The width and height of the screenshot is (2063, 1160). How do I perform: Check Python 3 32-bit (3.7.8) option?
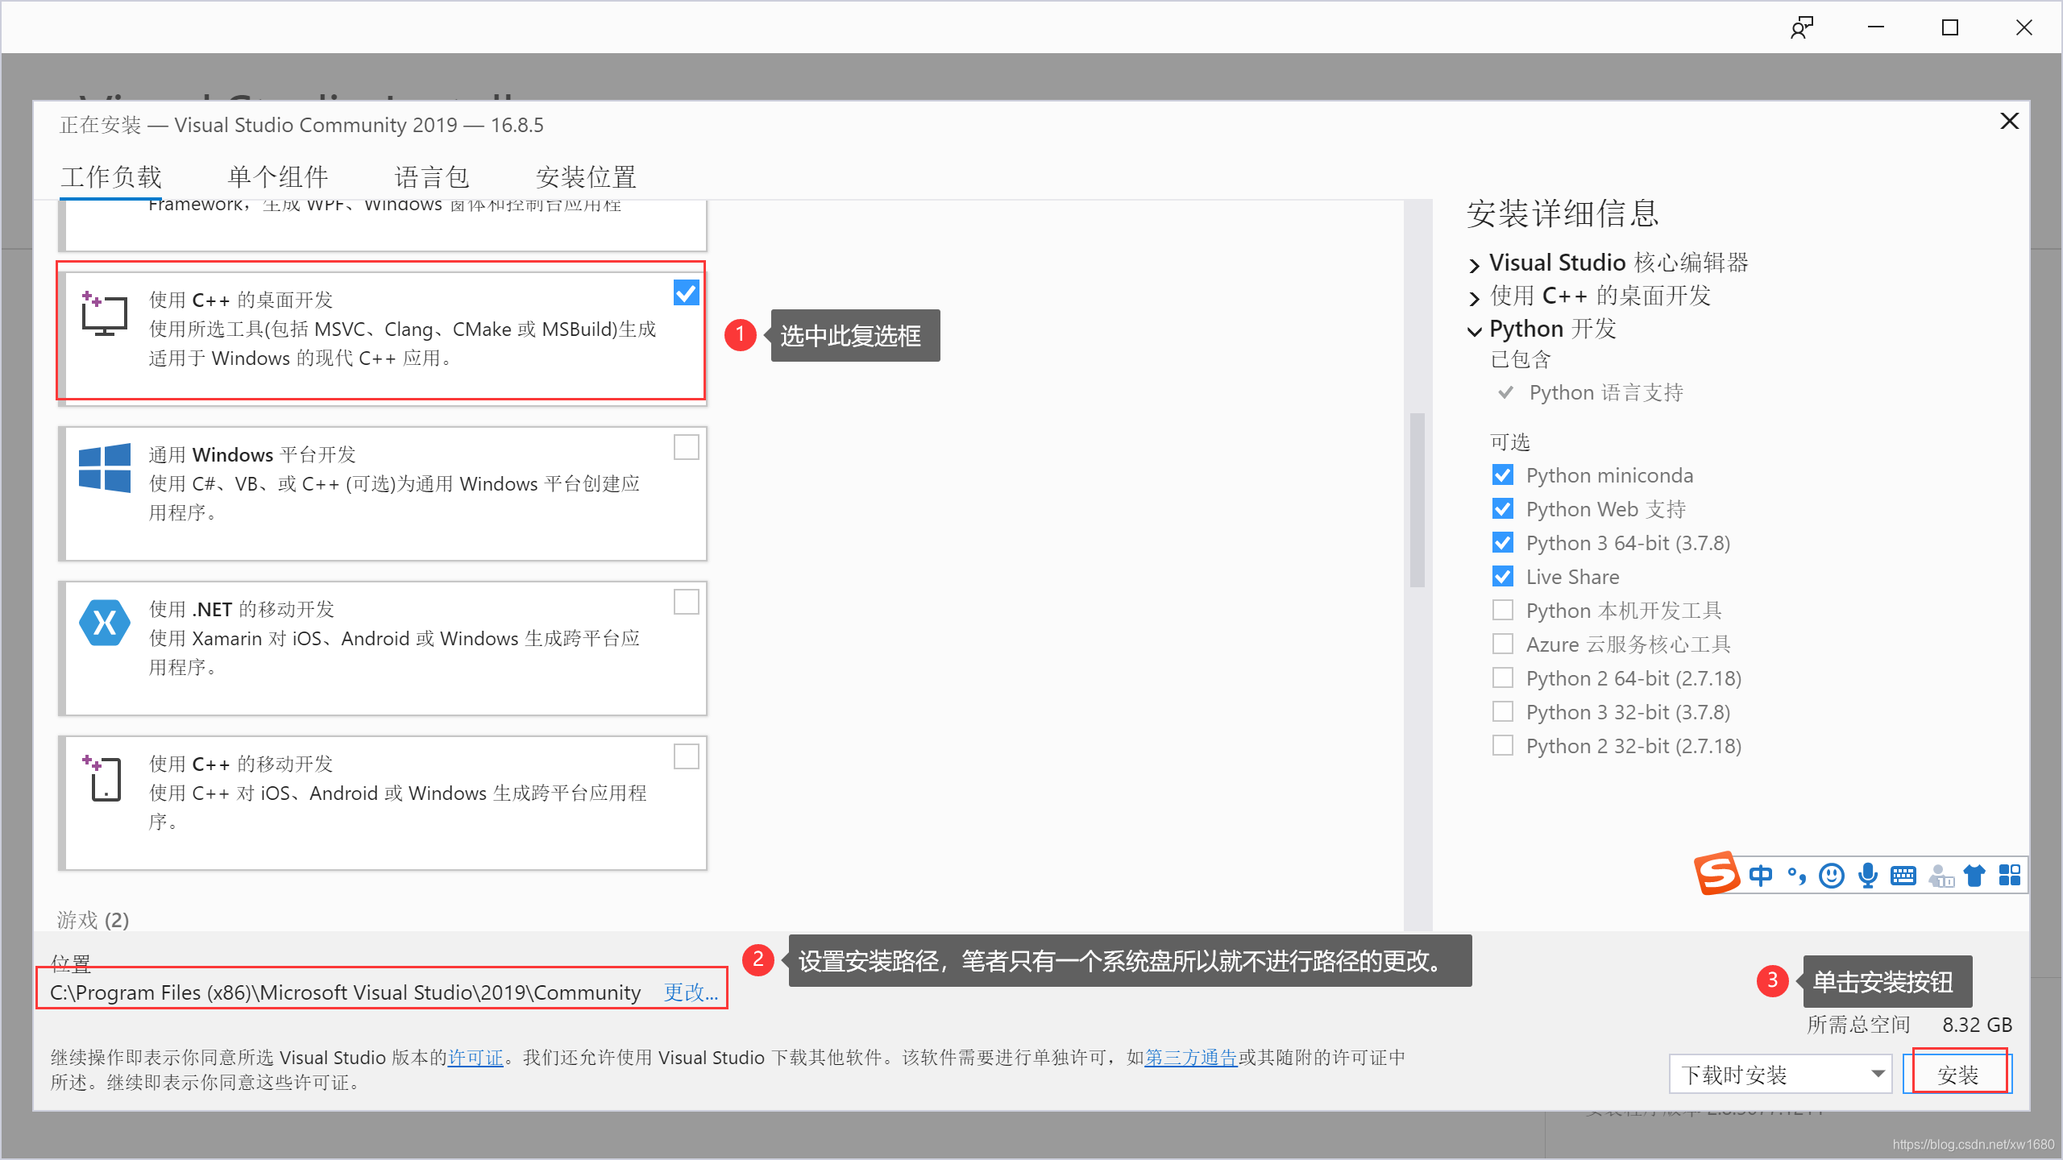pos(1503,712)
